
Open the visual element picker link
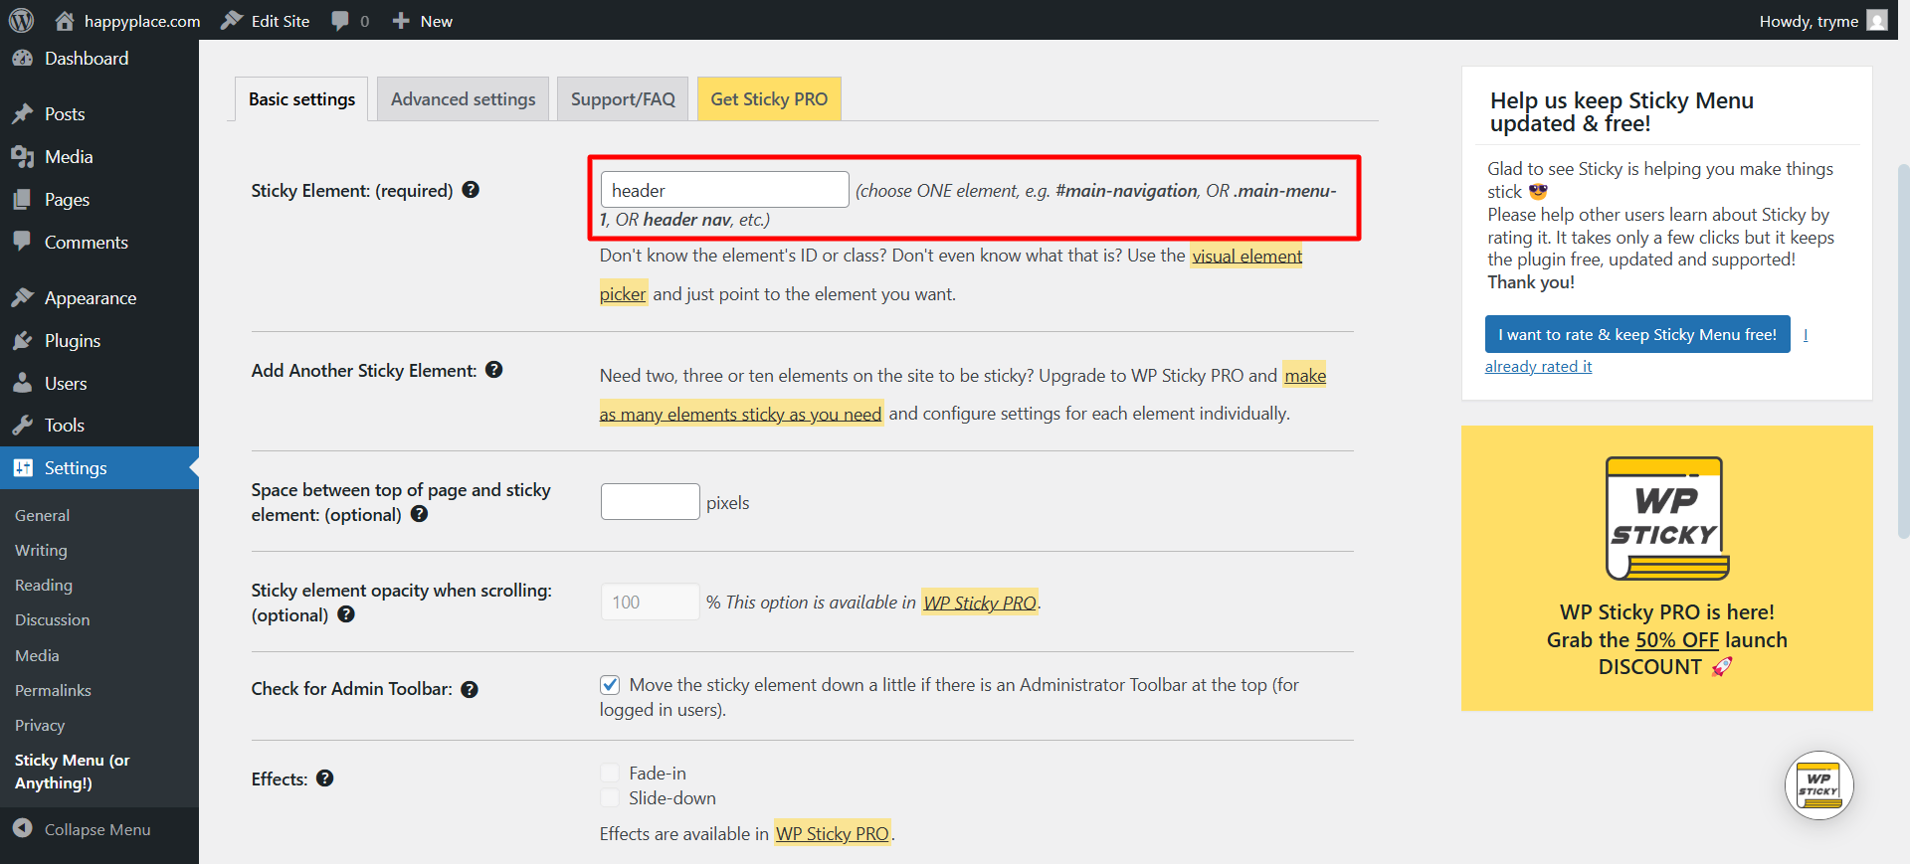[x=1246, y=256]
